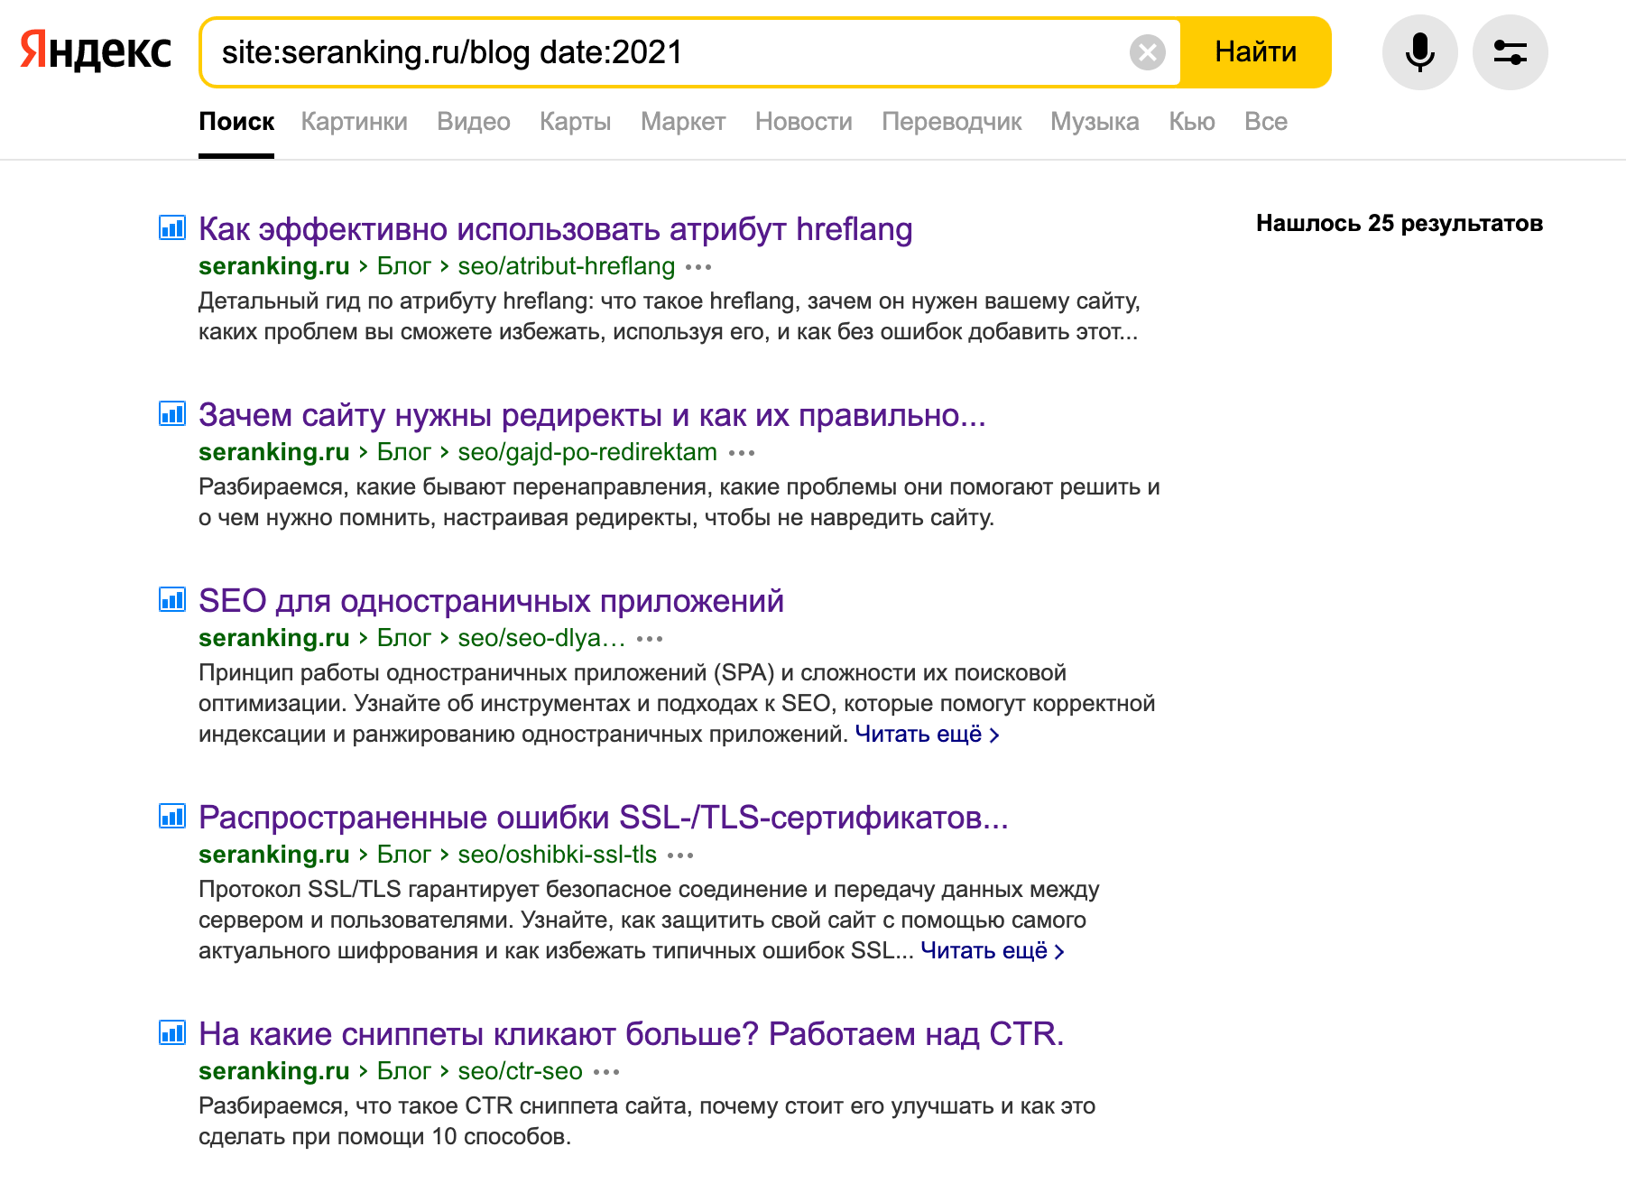Open the three-dots menu for seo/gajd-po-redirektam
1626x1193 pixels.
click(742, 453)
